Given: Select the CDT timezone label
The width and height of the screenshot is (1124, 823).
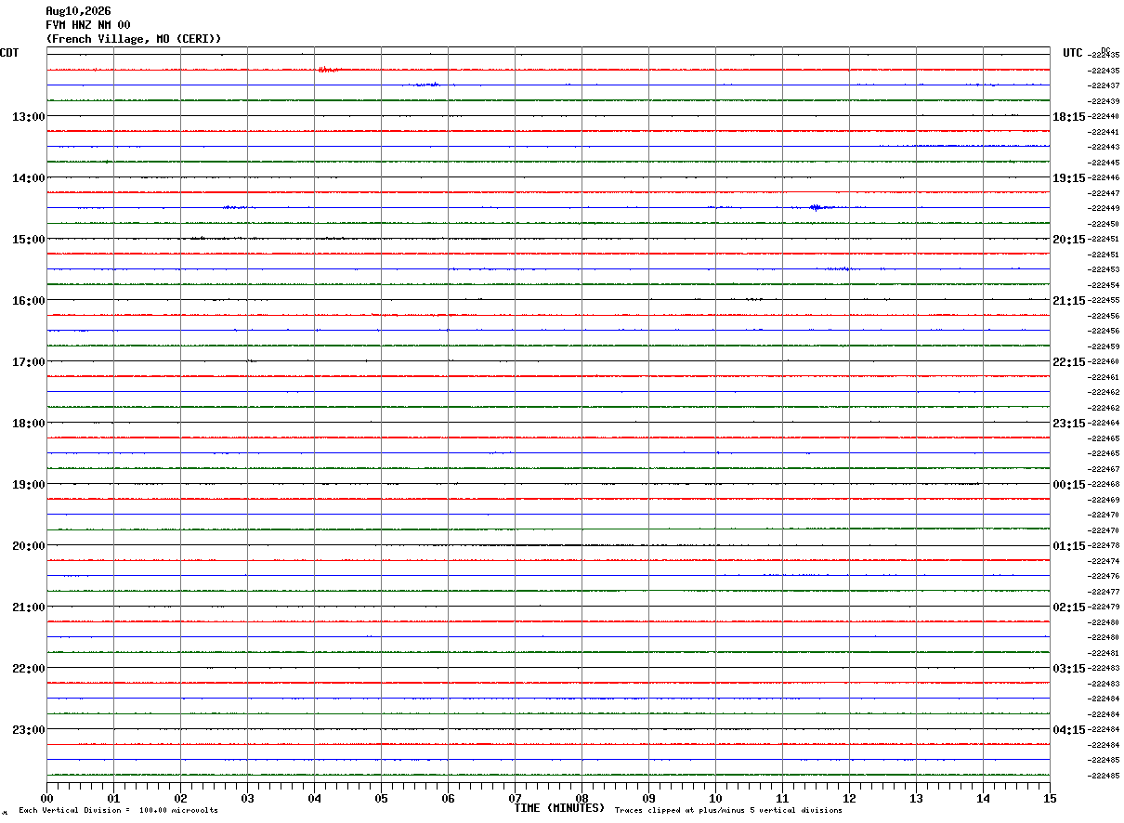Looking at the screenshot, I should click(9, 53).
